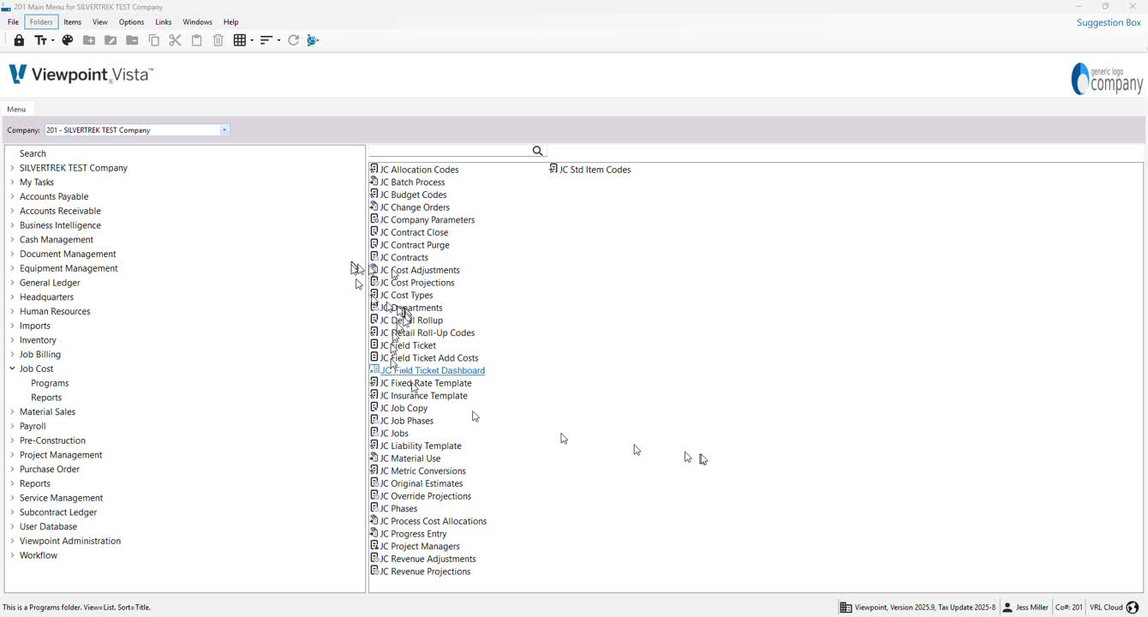Open the Items menu
Image resolution: width=1148 pixels, height=617 pixels.
73,22
